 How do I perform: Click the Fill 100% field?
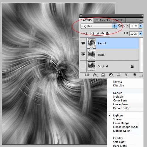(134, 34)
